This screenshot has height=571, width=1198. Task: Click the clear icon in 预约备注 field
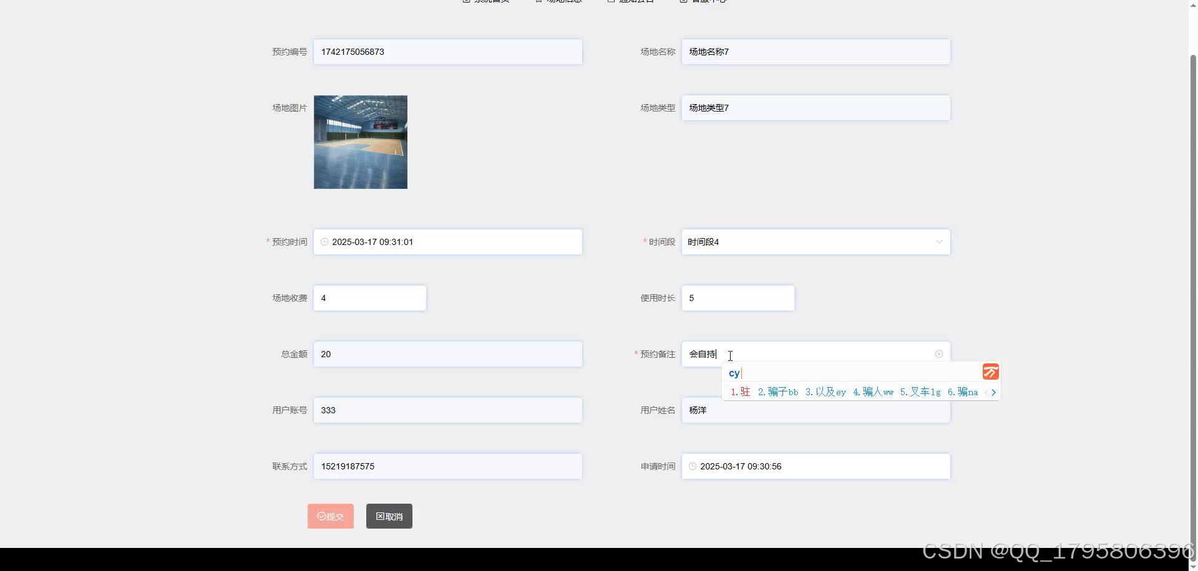[938, 354]
